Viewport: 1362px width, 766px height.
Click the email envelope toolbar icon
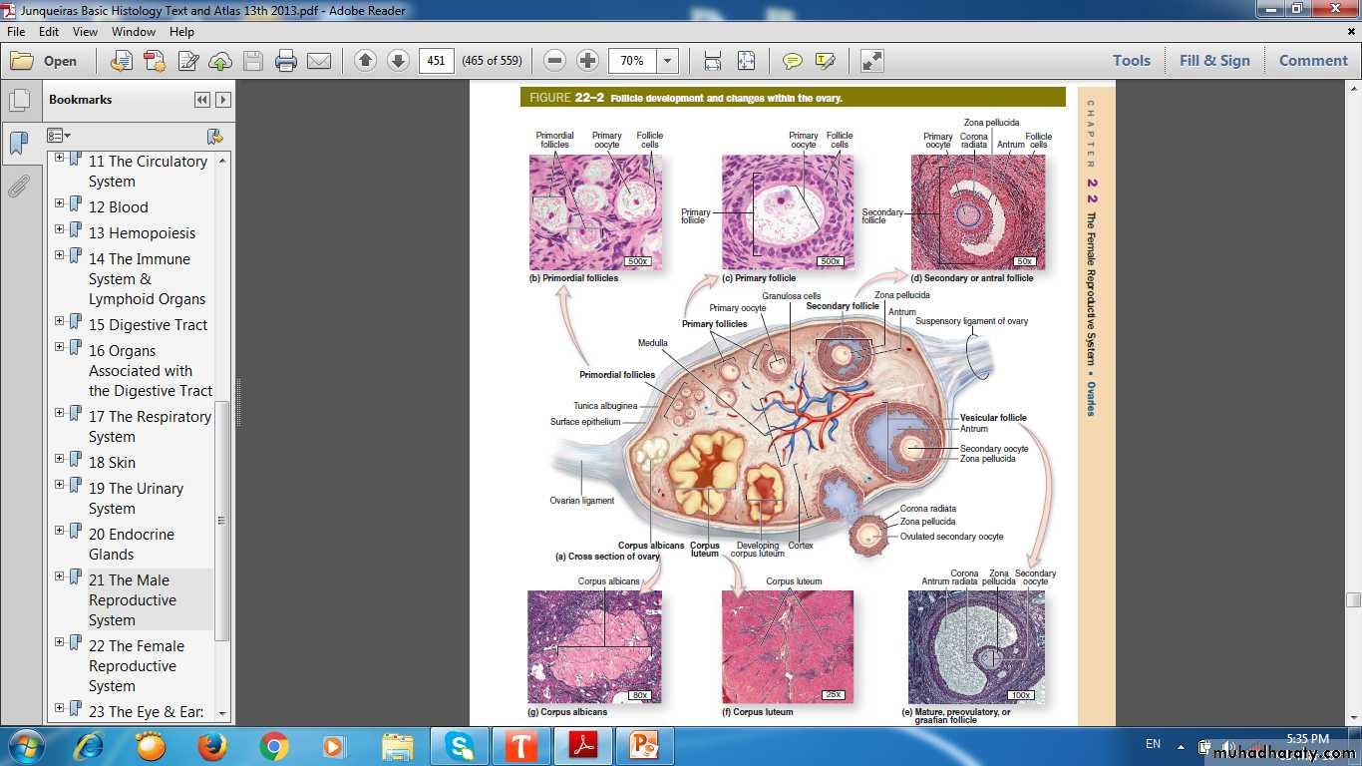tap(319, 61)
